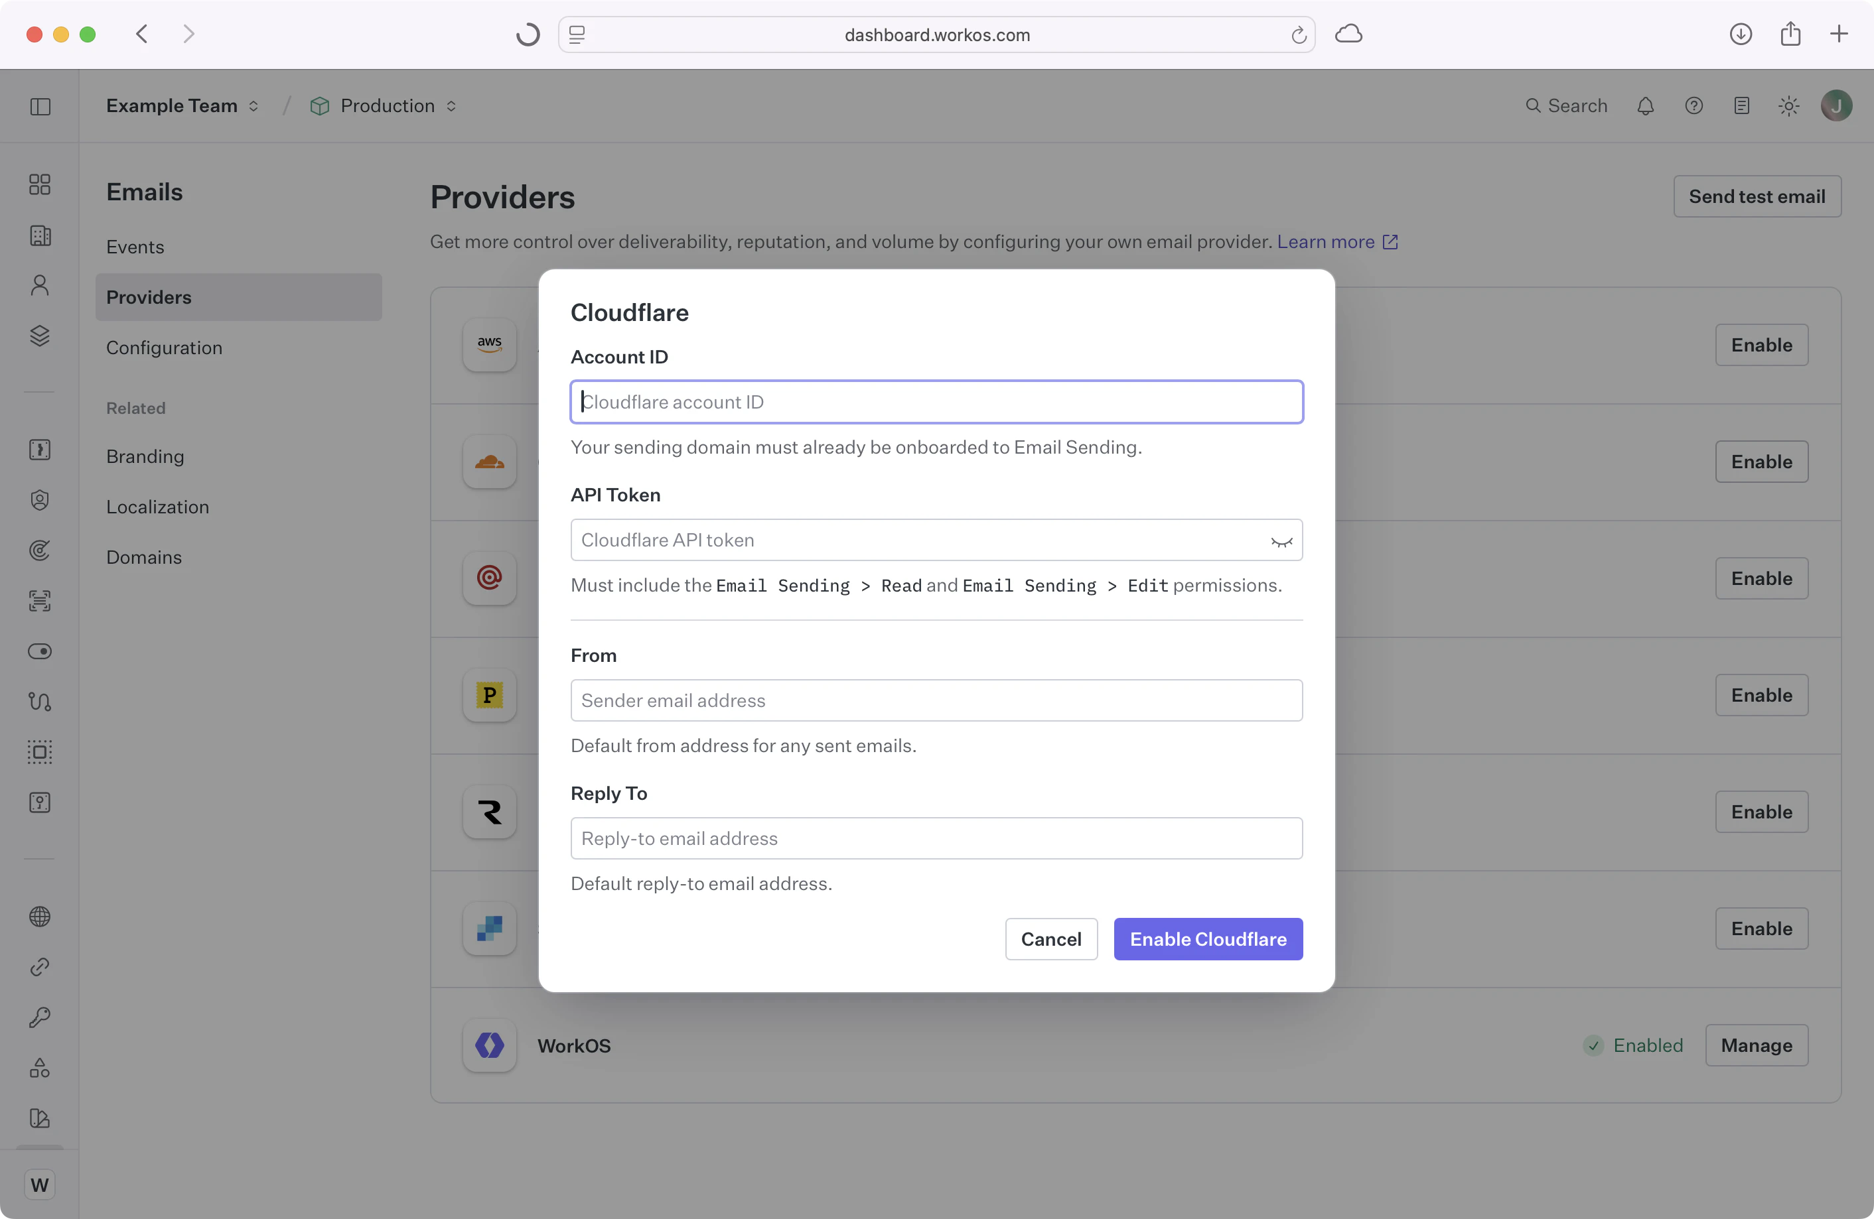Image resolution: width=1874 pixels, height=1219 pixels.
Task: Click the WorkOS provider logo
Action: coord(489,1045)
